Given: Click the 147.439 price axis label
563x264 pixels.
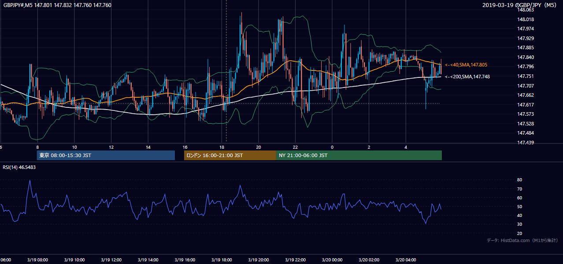Looking at the screenshot, I should pos(525,143).
